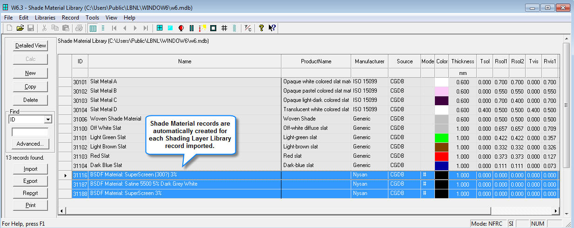Open the File menu
This screenshot has height=228, width=574.
[x=8, y=18]
